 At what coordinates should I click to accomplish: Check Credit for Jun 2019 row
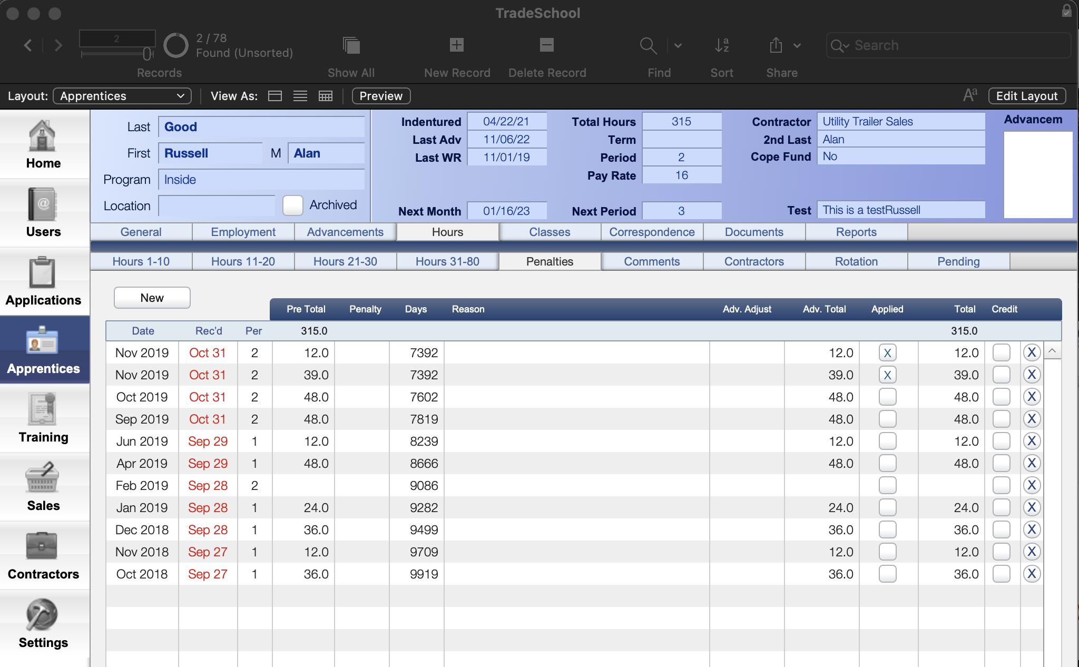1002,442
